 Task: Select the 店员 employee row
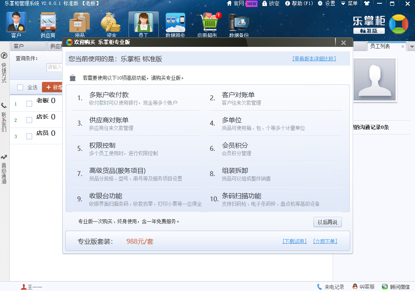click(x=36, y=136)
